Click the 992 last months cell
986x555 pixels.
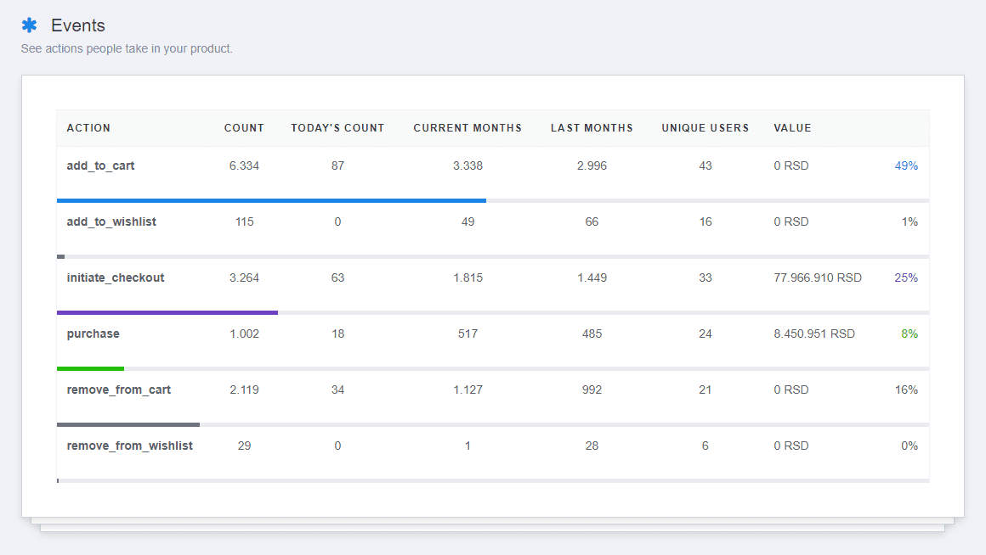pyautogui.click(x=592, y=390)
